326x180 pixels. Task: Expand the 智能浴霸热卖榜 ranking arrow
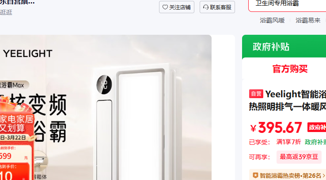click(x=324, y=176)
